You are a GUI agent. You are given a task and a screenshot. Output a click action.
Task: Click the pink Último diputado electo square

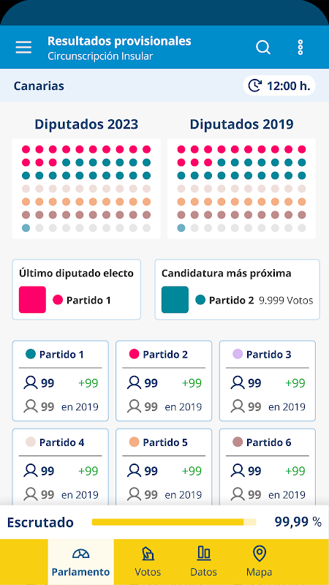tap(32, 300)
